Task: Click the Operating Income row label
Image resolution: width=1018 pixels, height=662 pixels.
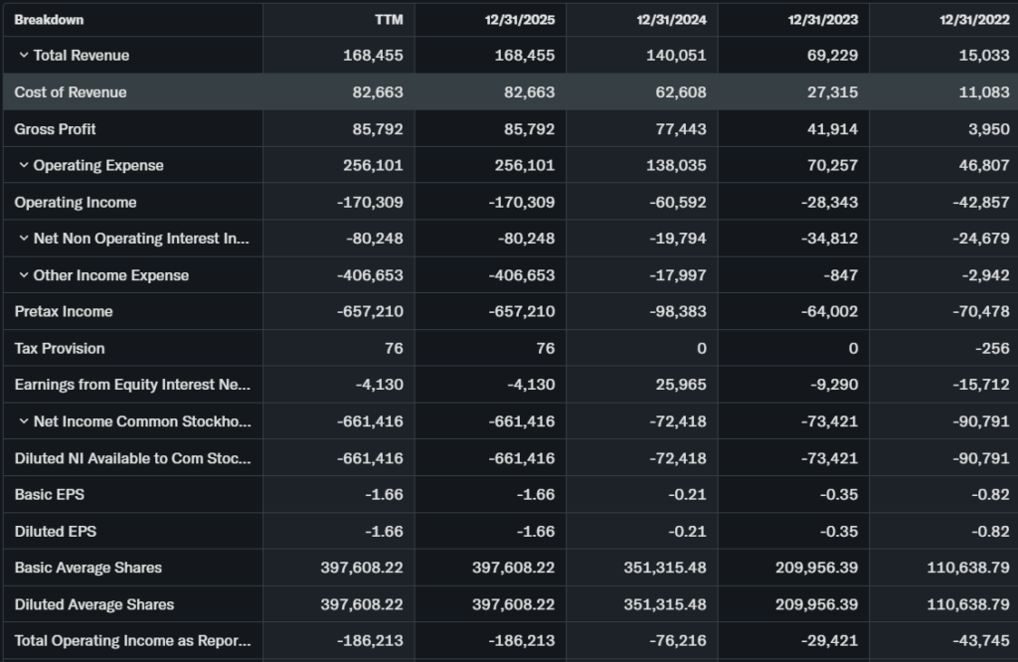Action: [76, 202]
